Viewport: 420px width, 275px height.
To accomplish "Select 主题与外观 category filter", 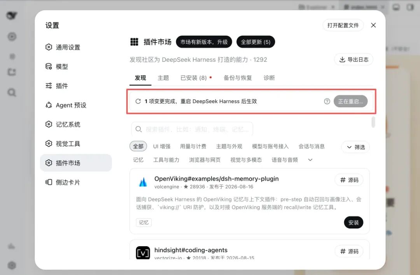I will coord(229,146).
